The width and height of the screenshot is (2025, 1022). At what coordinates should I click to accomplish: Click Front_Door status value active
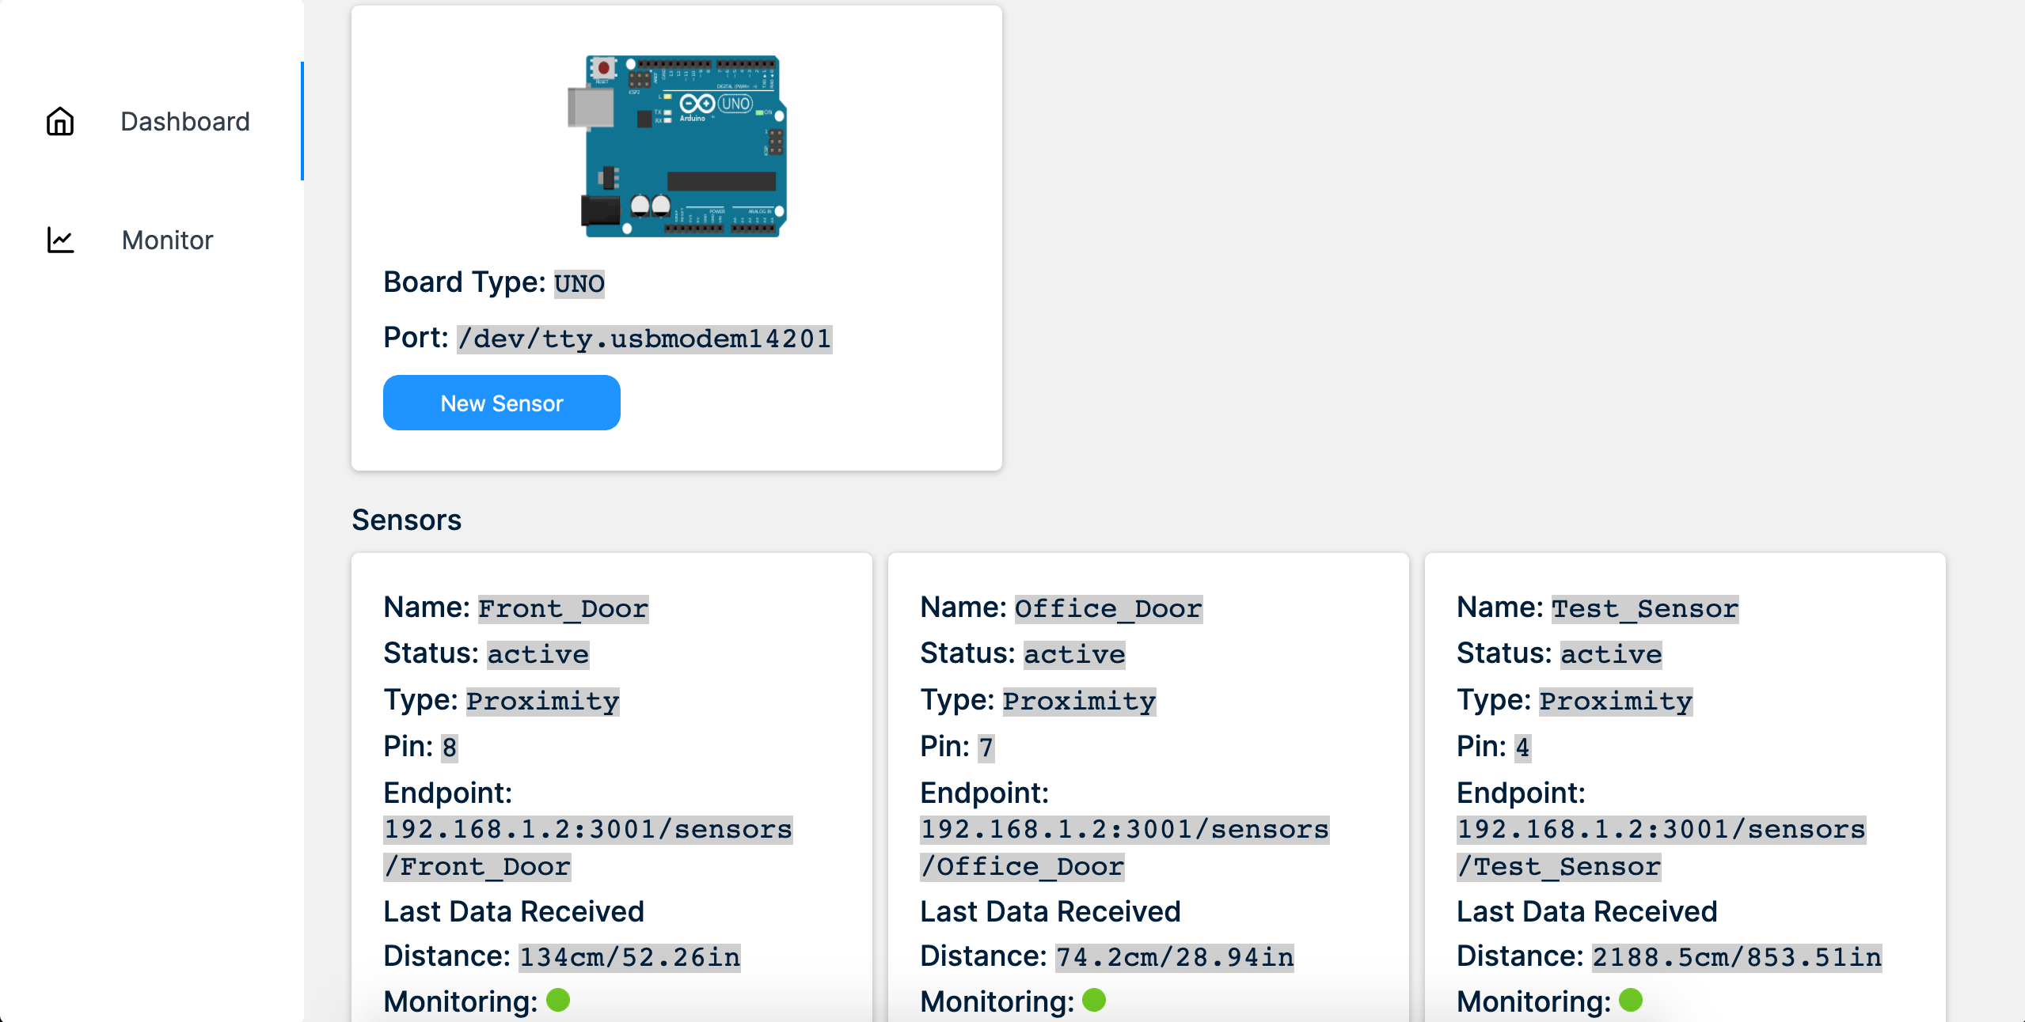538,655
